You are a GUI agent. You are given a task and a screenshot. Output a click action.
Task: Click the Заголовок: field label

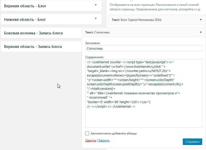pos(93,43)
